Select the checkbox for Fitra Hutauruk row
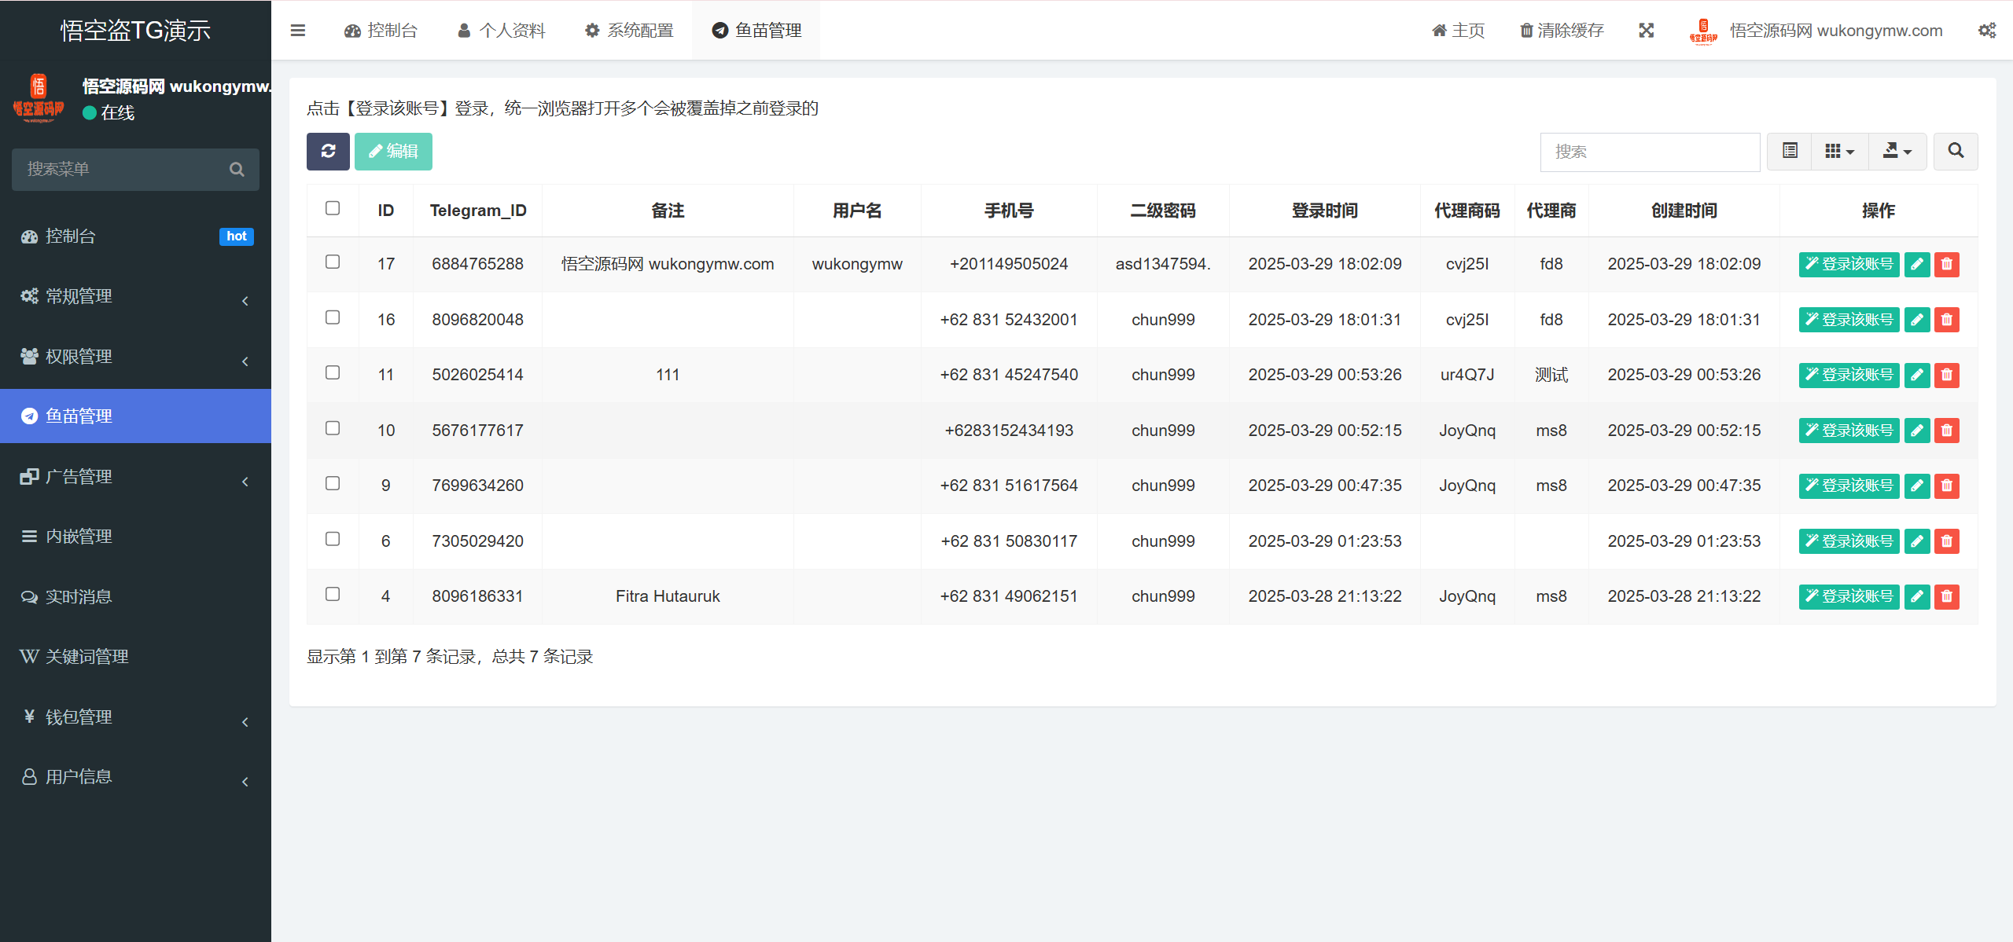Screen dimensions: 2013x942 [333, 595]
